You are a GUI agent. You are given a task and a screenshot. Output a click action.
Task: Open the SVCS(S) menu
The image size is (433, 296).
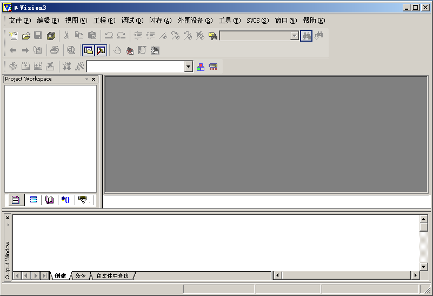coord(258,21)
